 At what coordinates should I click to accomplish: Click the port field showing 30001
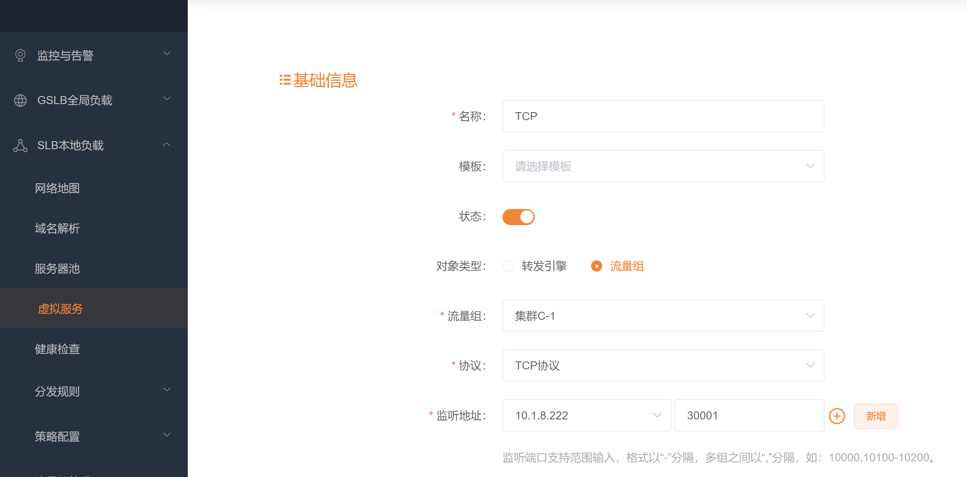point(748,415)
